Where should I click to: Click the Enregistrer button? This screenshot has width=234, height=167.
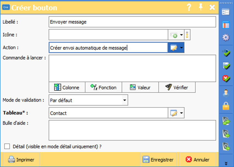click(x=158, y=160)
